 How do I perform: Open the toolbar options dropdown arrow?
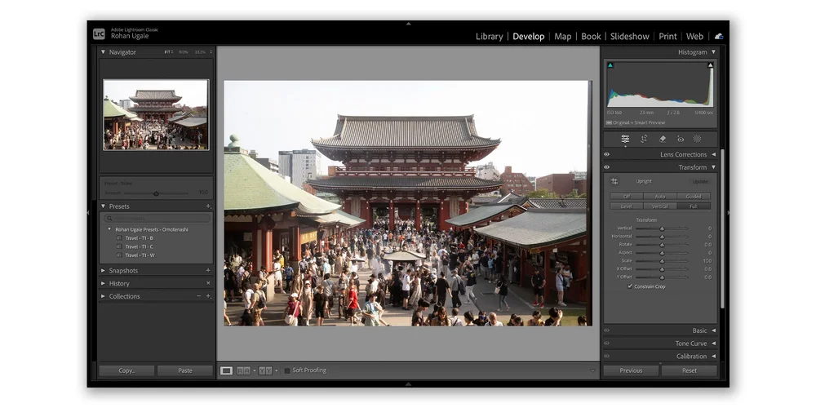pos(592,370)
